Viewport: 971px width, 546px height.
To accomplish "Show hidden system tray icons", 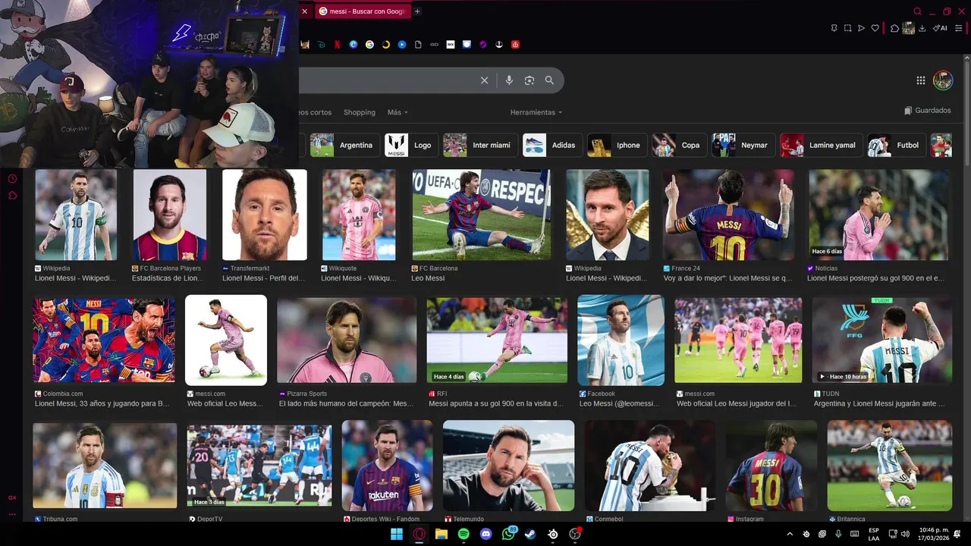I will click(790, 534).
